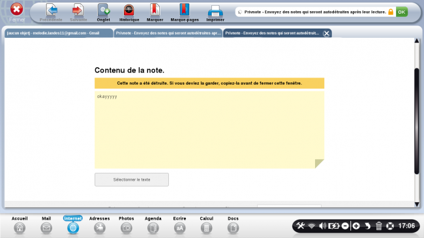Click the lifebuoy help icon
424x238 pixels.
pos(390,226)
